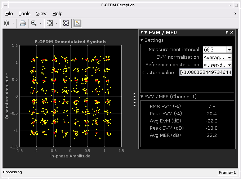Click the Custom value label

(159, 72)
